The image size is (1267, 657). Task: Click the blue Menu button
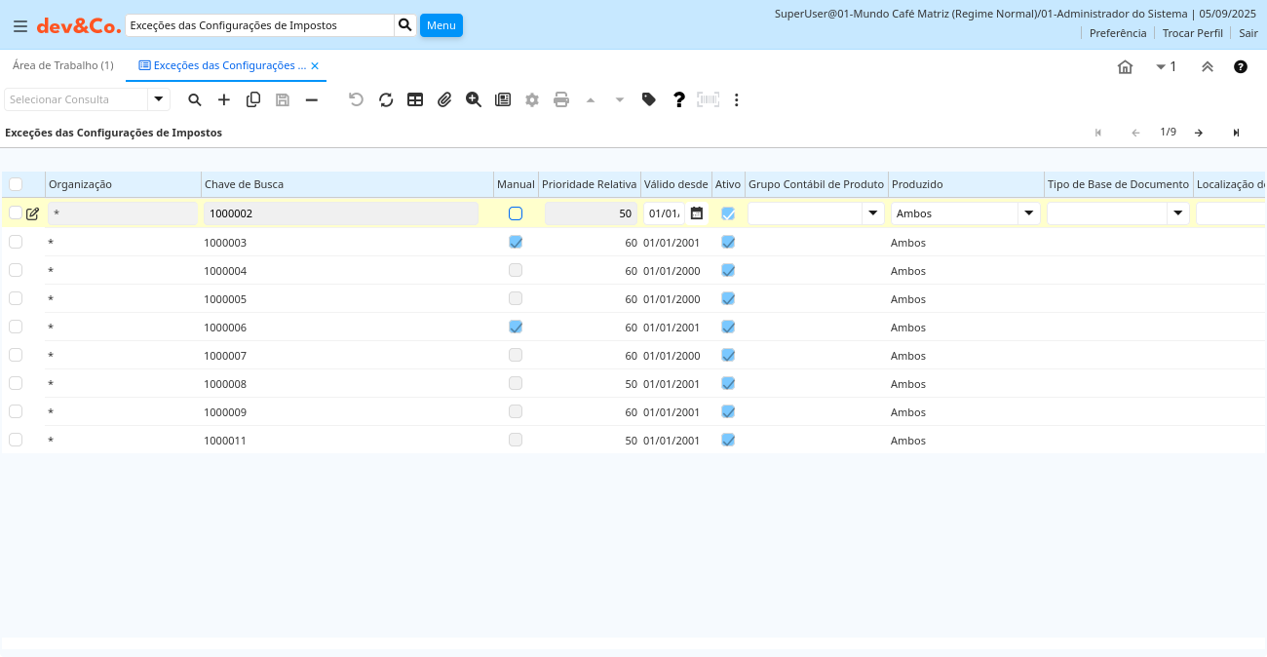pyautogui.click(x=441, y=25)
